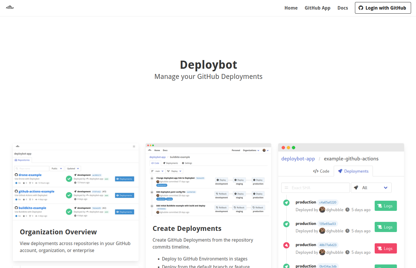Click the Login with GitHub button
Image resolution: width=416 pixels, height=268 pixels.
click(x=383, y=8)
